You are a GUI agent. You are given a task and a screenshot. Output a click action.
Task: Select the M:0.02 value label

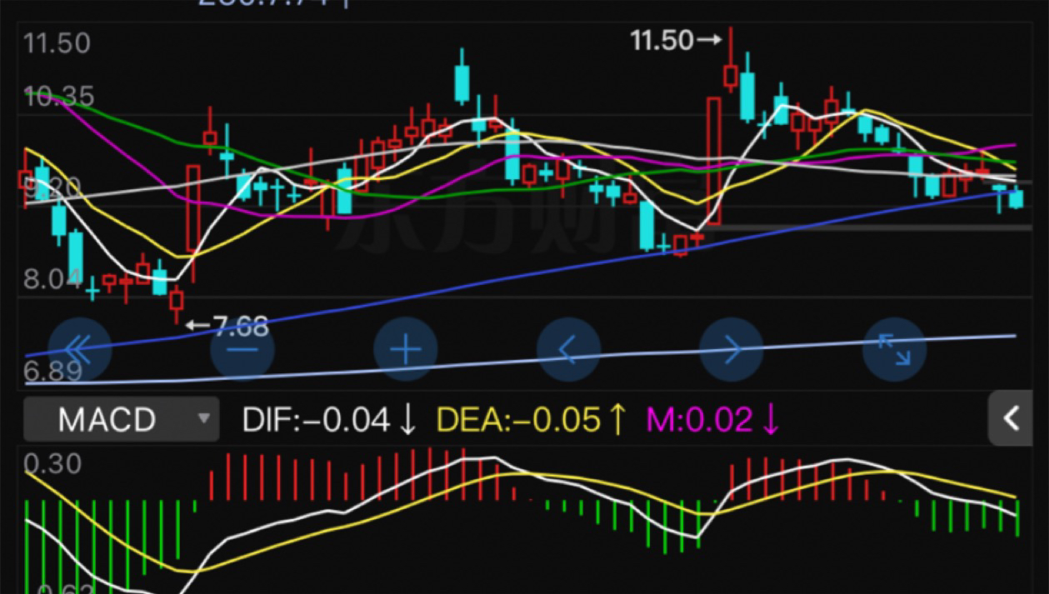(x=713, y=420)
